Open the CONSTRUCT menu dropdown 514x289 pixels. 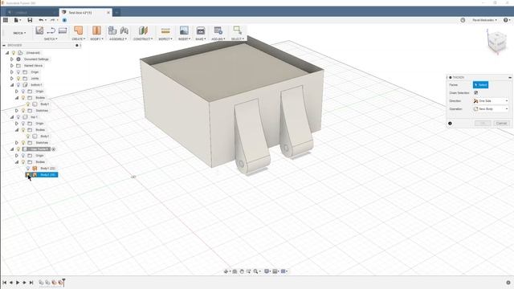pos(143,39)
